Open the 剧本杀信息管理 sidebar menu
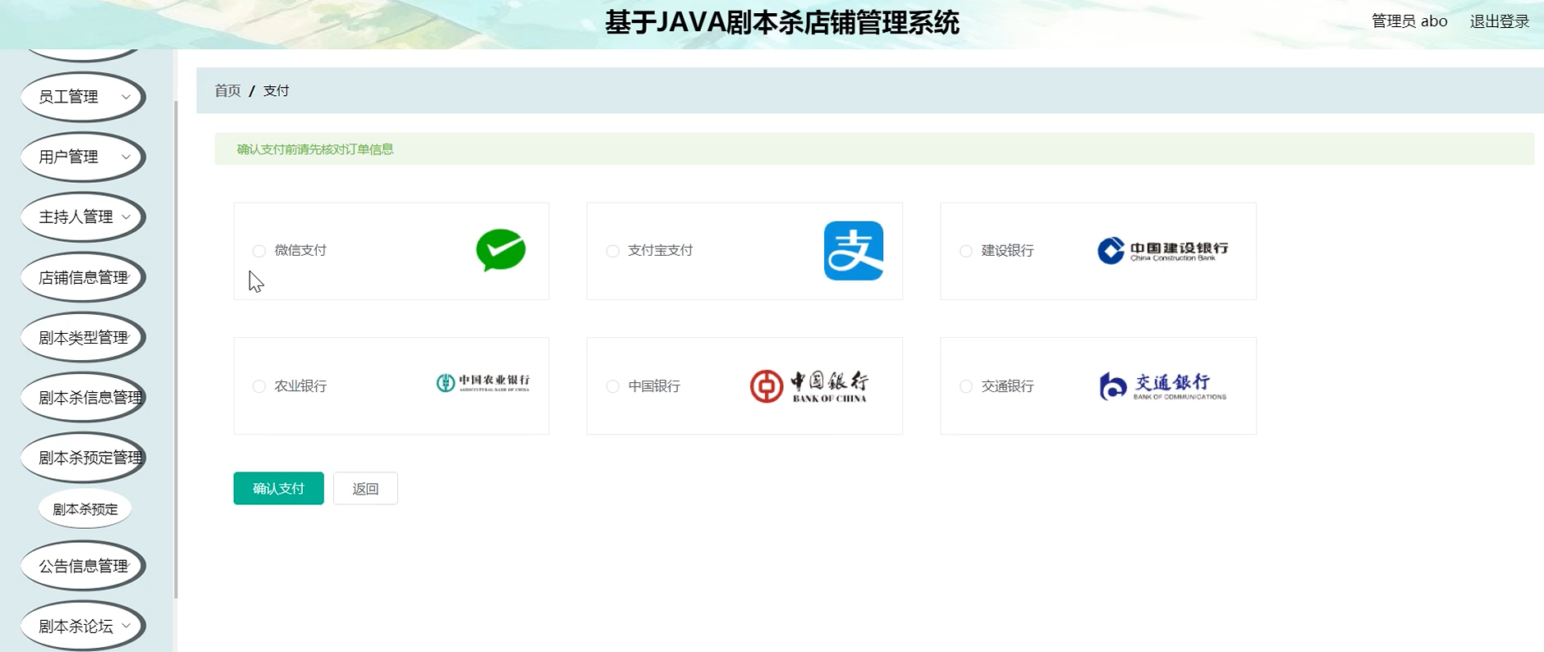1544x652 pixels. [83, 398]
